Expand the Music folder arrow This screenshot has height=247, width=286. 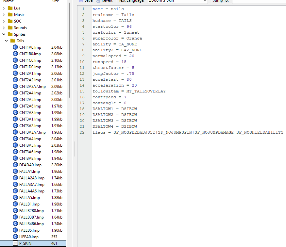click(4, 15)
